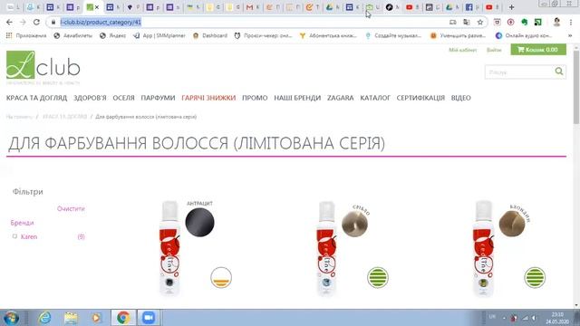Open the КАТАЛОГ menu item
This screenshot has height=326, width=580.
pos(375,98)
